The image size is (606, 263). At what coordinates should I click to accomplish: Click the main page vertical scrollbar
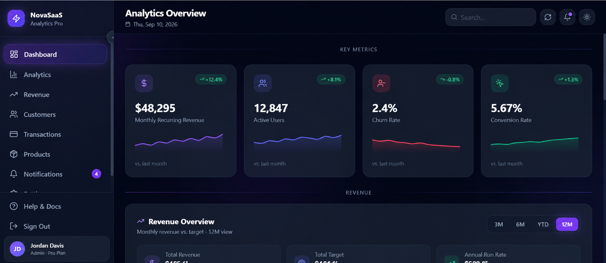604,68
